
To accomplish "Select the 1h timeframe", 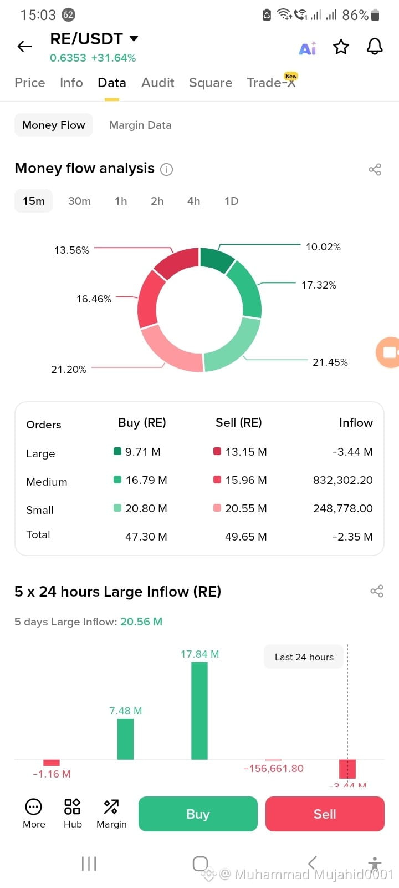I will (x=121, y=201).
